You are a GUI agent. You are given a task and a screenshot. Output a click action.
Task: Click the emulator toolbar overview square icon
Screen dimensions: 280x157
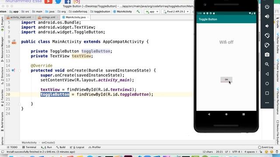click(267, 93)
